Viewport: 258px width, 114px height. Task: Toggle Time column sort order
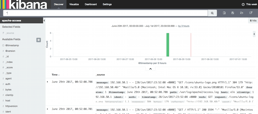59,75
